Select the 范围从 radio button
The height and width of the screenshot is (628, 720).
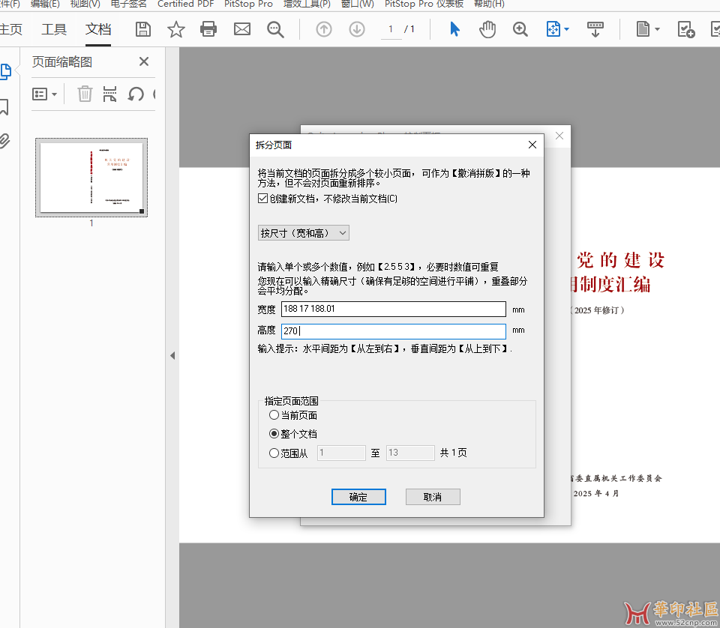pos(274,453)
